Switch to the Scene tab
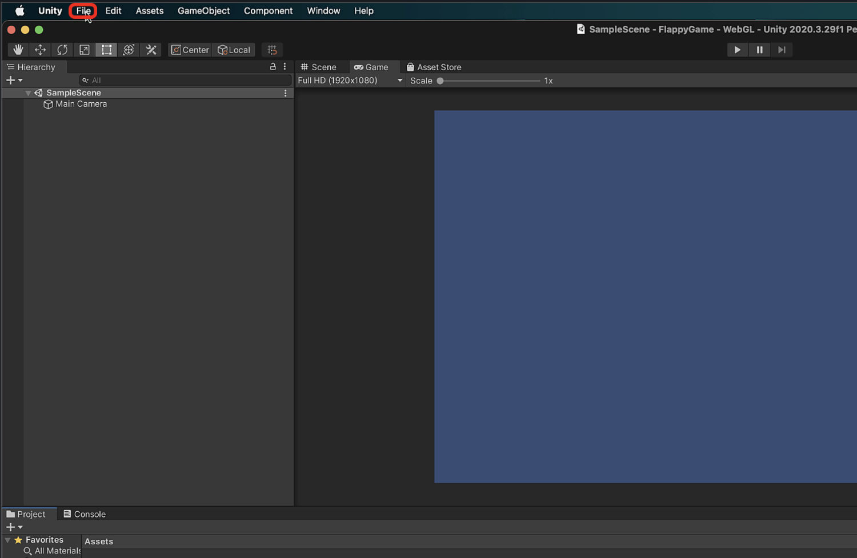 point(319,67)
